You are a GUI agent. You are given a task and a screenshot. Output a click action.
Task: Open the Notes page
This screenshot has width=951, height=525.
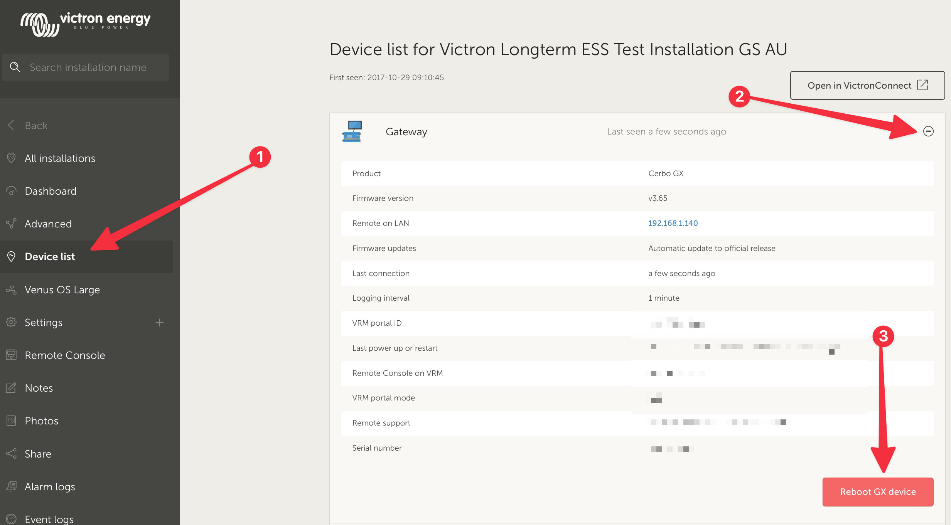pyautogui.click(x=39, y=388)
